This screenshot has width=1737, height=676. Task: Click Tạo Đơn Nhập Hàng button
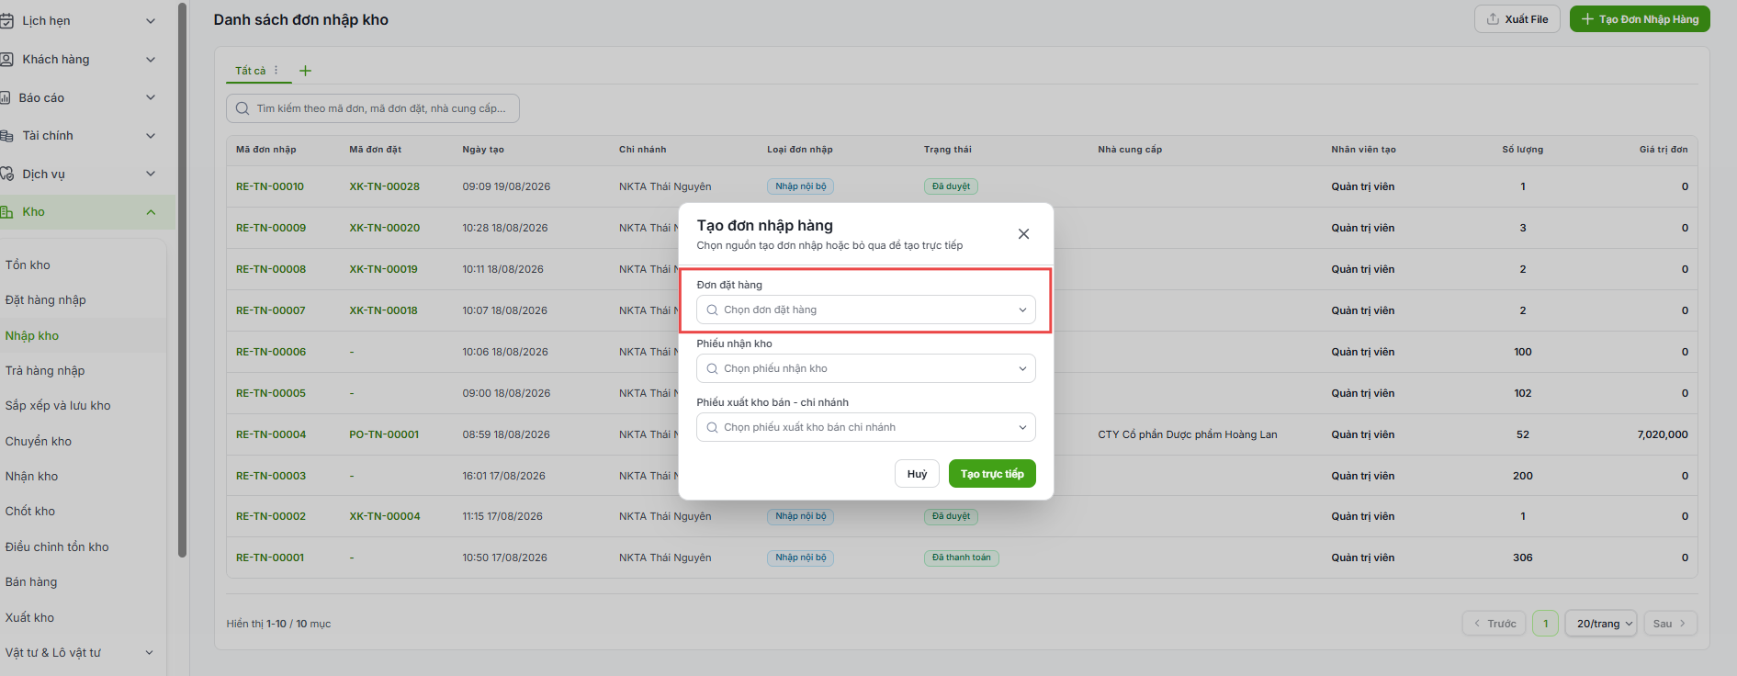(1640, 19)
